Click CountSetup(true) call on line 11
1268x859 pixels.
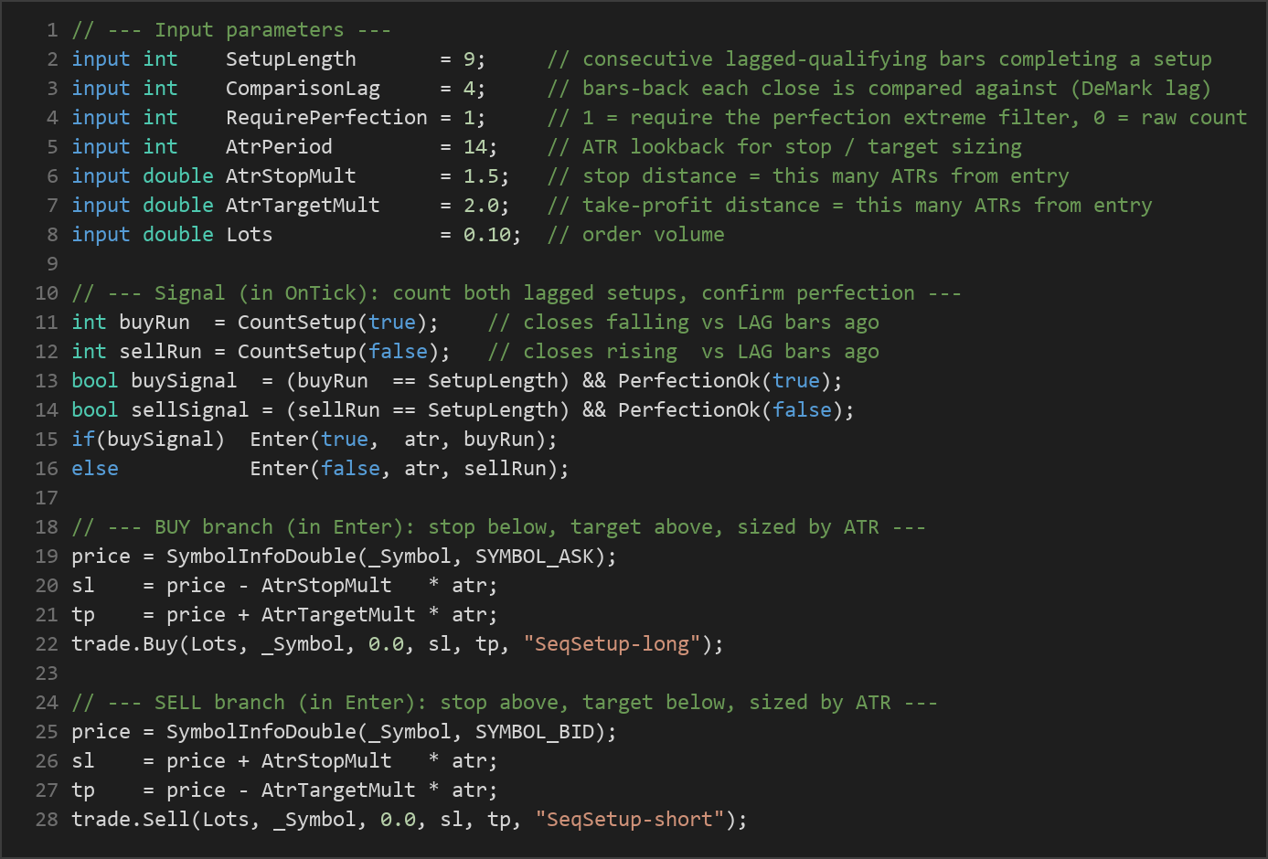332,323
